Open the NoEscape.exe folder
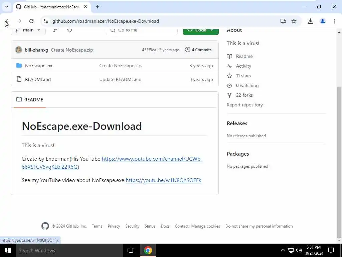This screenshot has width=342, height=257. point(39,66)
